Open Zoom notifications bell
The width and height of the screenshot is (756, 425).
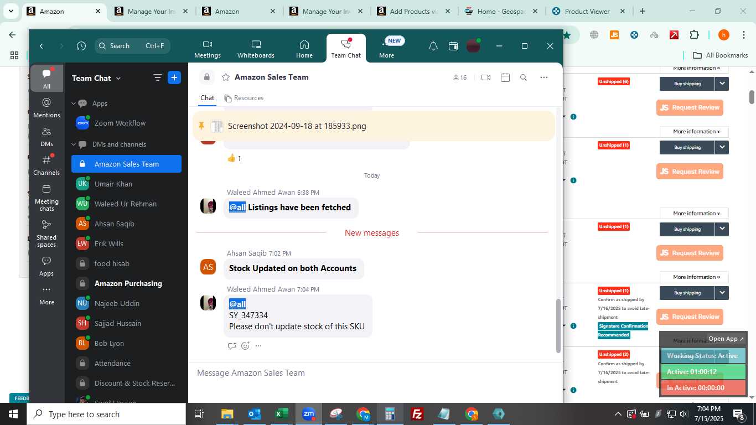[x=433, y=46]
